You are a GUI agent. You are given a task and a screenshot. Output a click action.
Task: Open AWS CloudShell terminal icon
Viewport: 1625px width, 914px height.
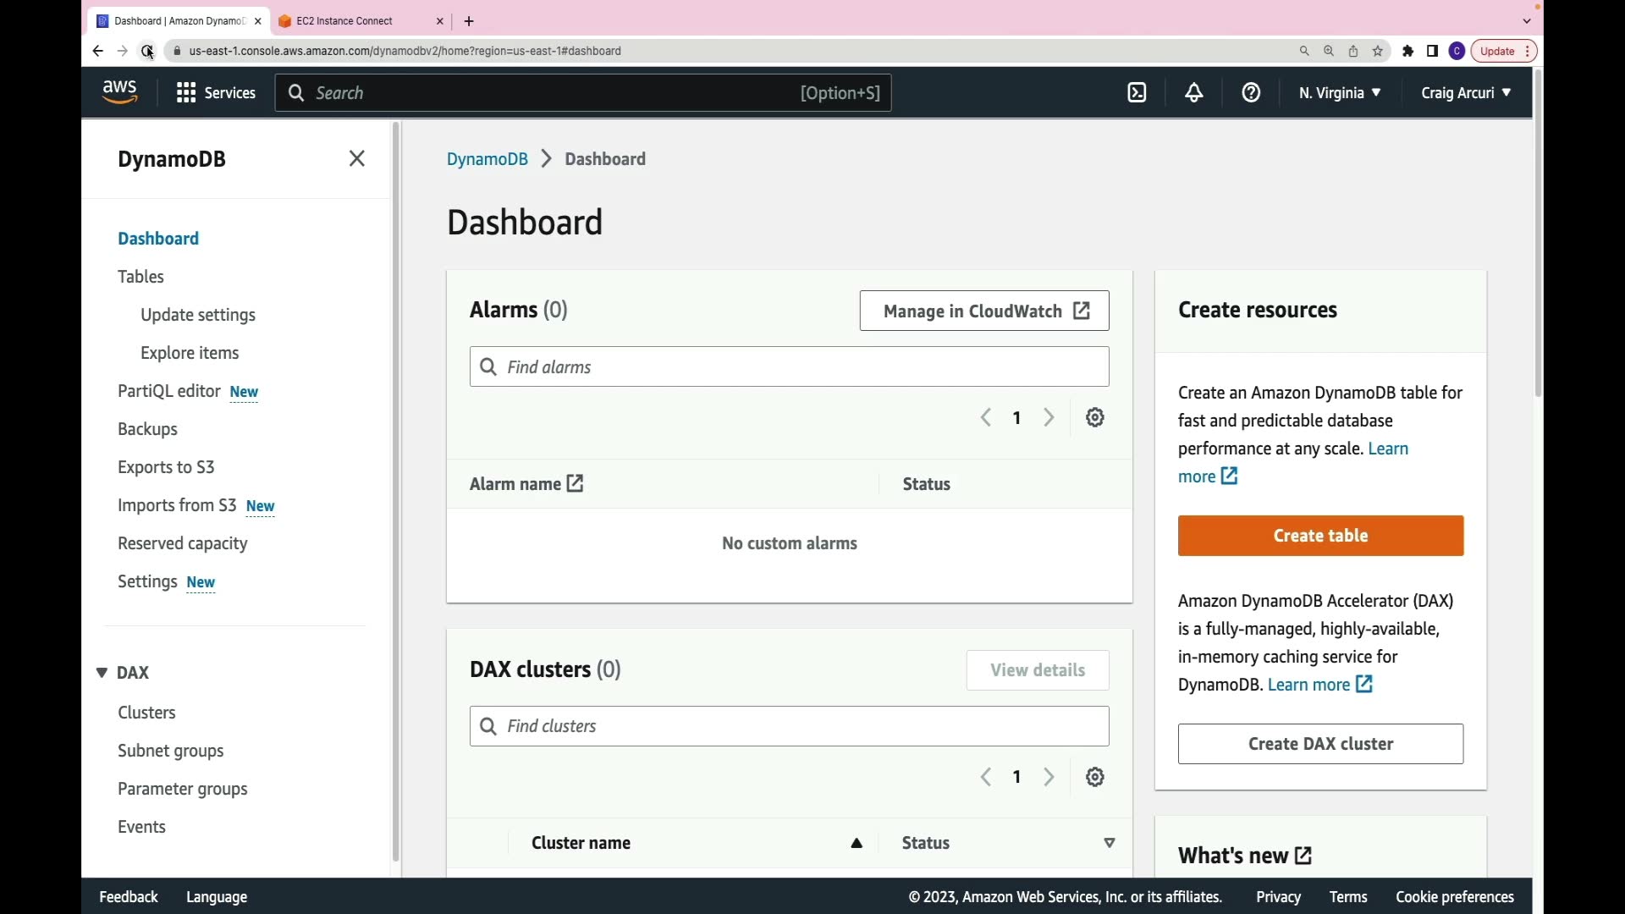(x=1137, y=93)
